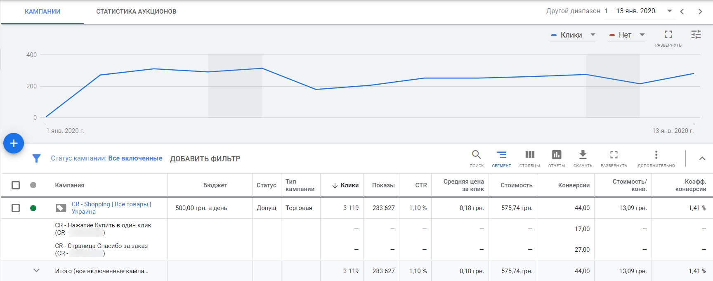The image size is (713, 281).
Task: Open chart settings sliders icon
Action: [x=696, y=35]
